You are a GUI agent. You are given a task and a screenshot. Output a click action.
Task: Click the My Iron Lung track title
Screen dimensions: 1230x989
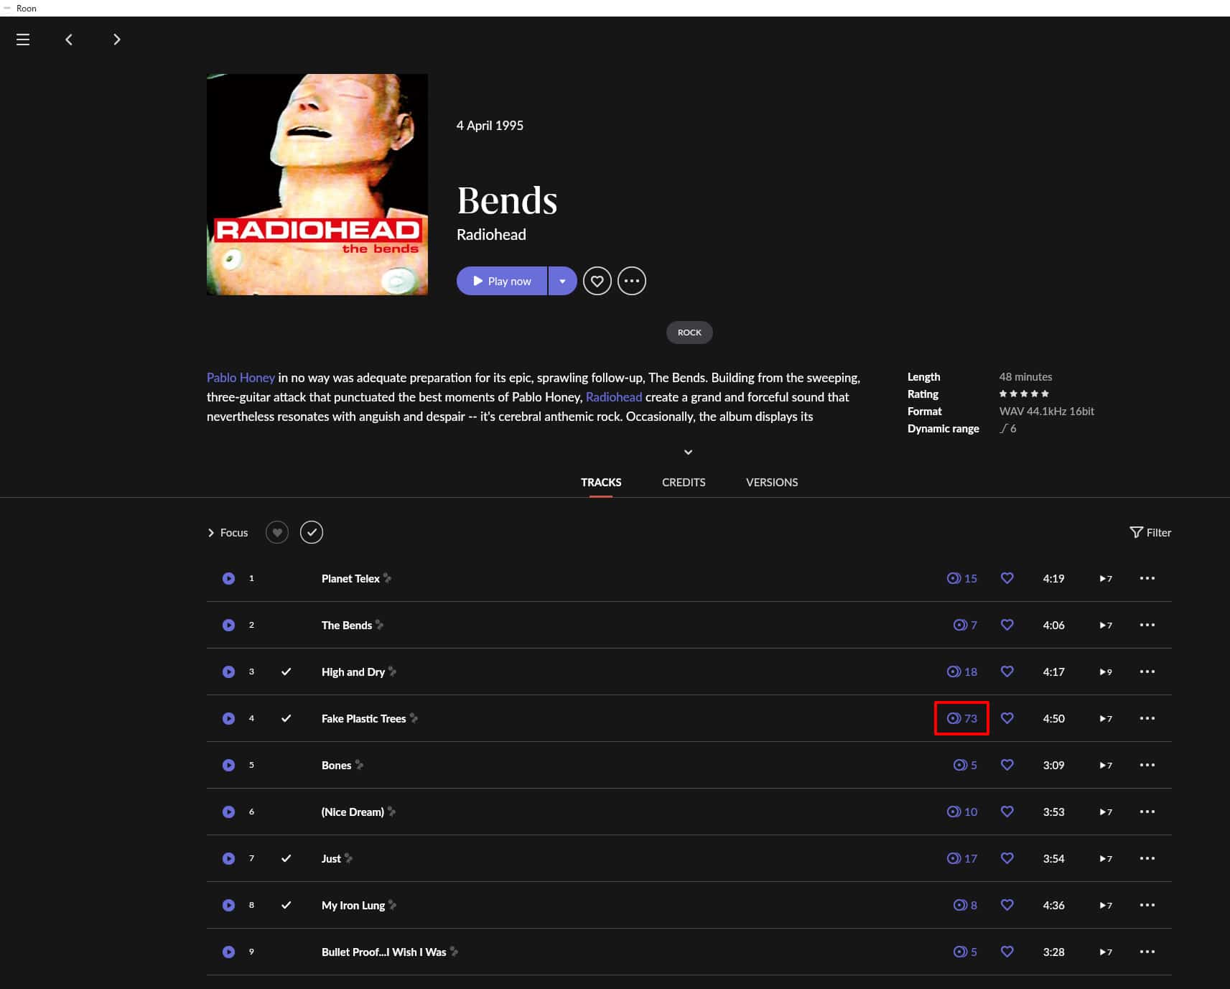tap(353, 905)
